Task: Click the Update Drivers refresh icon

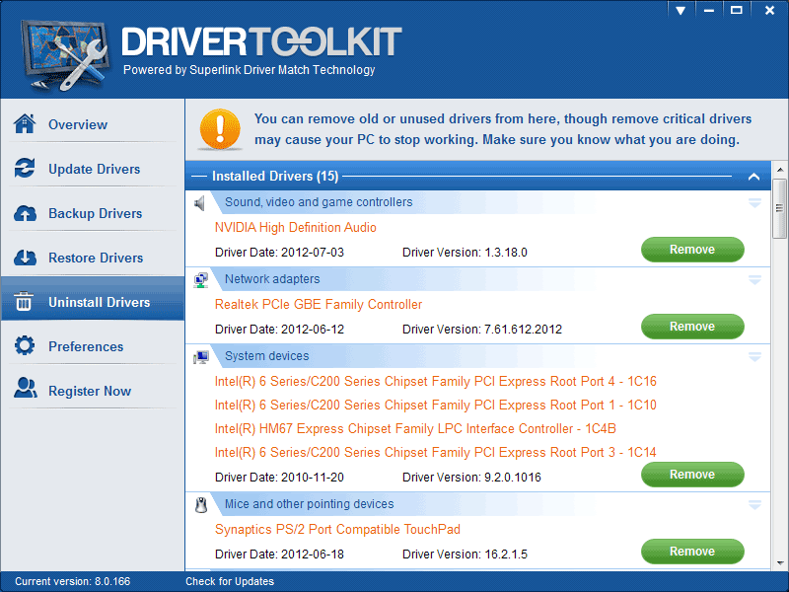Action: pyautogui.click(x=25, y=169)
